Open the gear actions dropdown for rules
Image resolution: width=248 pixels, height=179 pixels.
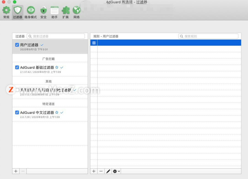pos(116,171)
